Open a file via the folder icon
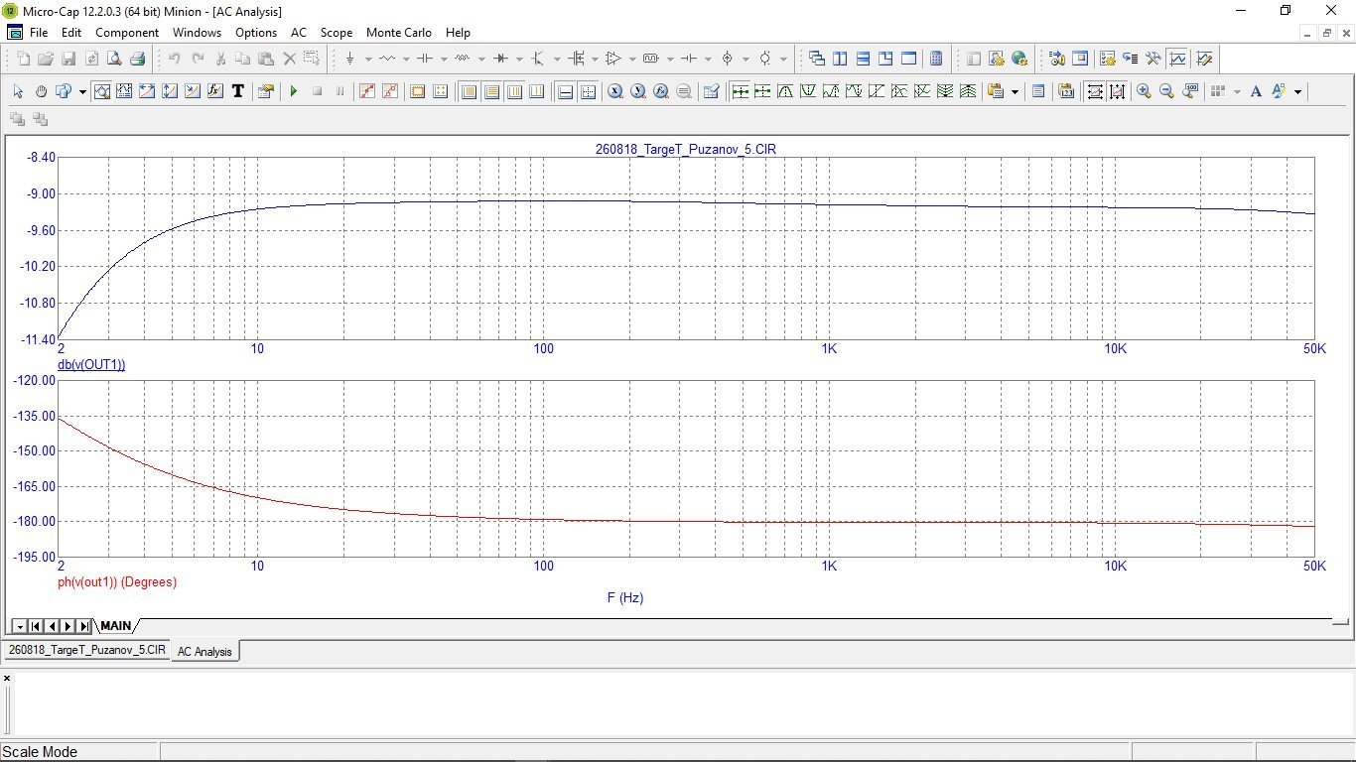 (x=46, y=59)
